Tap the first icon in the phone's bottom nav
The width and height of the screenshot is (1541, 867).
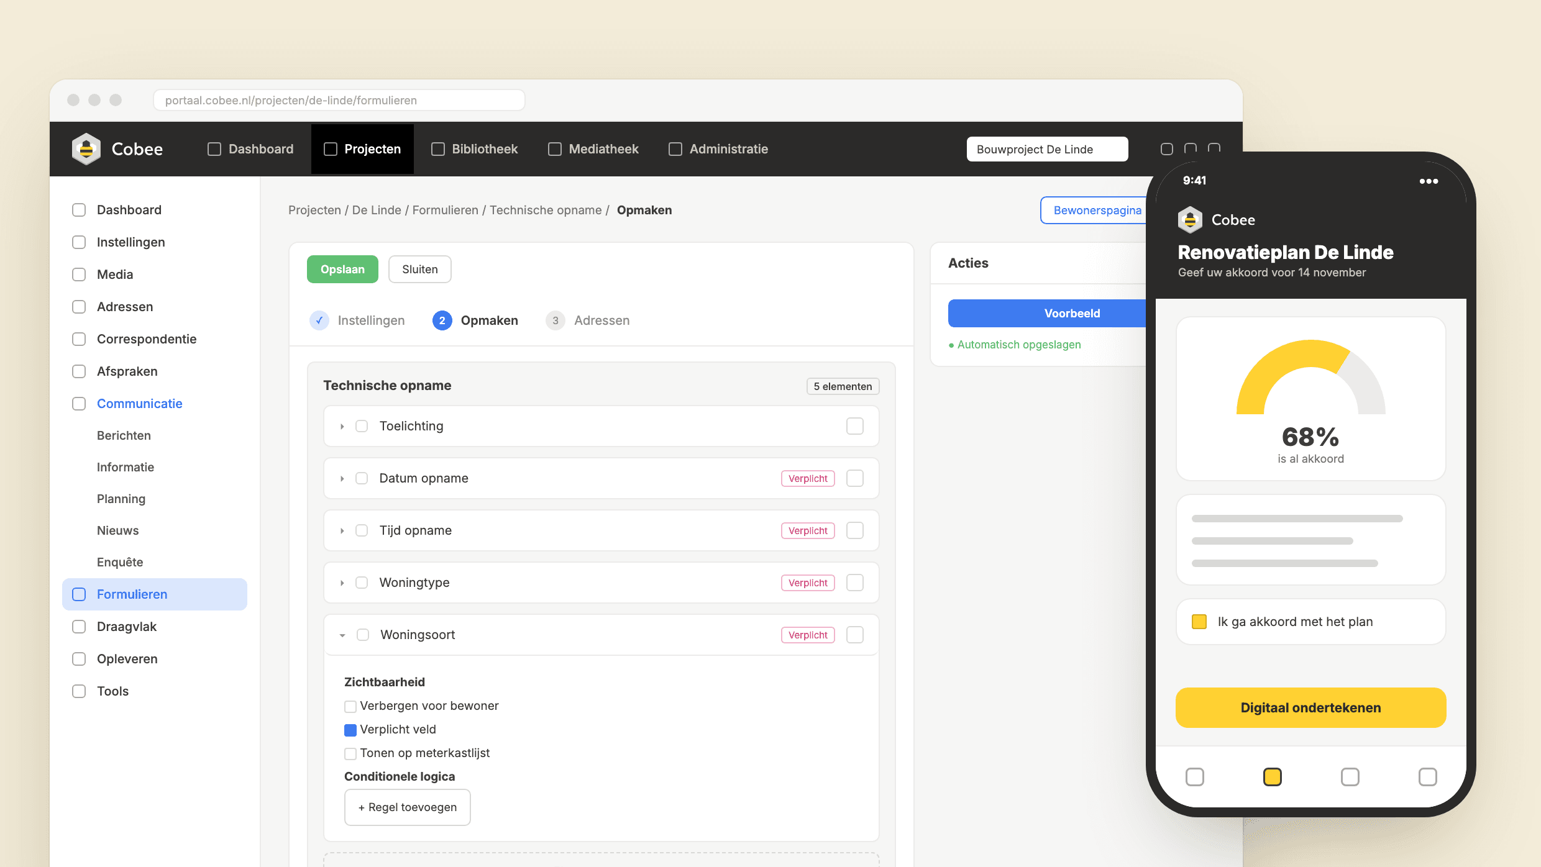click(1195, 777)
